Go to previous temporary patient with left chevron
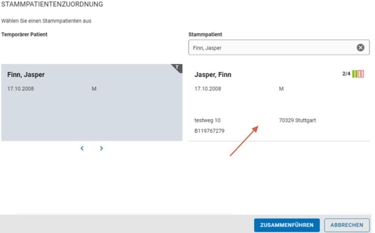Image resolution: width=375 pixels, height=233 pixels. coord(82,149)
